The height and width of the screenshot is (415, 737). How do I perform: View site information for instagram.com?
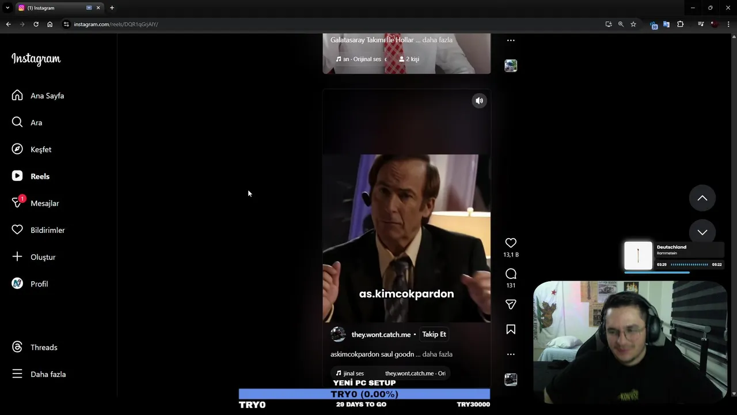(x=66, y=24)
